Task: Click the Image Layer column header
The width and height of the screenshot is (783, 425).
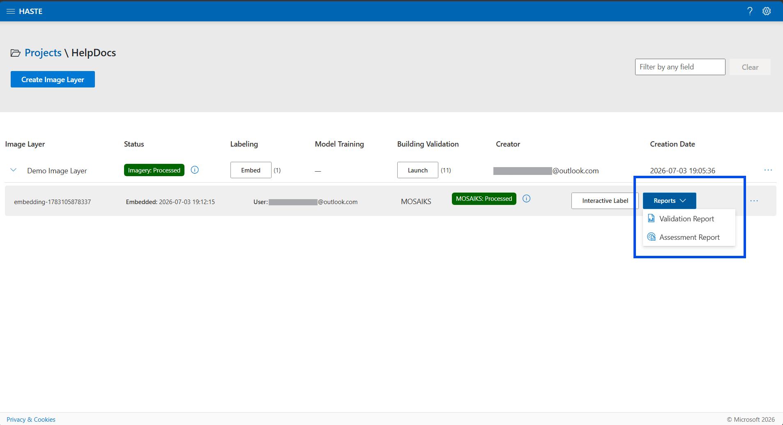Action: coord(25,144)
